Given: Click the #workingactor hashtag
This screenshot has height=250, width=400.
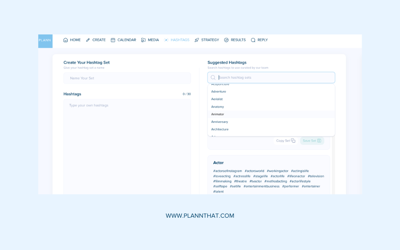Looking at the screenshot, I should click(277, 171).
